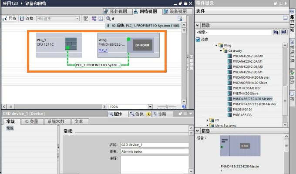Click the zoom magnifier icon
The height and width of the screenshot is (174, 296).
tap(108, 18)
